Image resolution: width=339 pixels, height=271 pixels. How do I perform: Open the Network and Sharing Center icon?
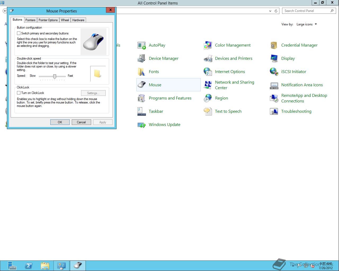(x=208, y=85)
